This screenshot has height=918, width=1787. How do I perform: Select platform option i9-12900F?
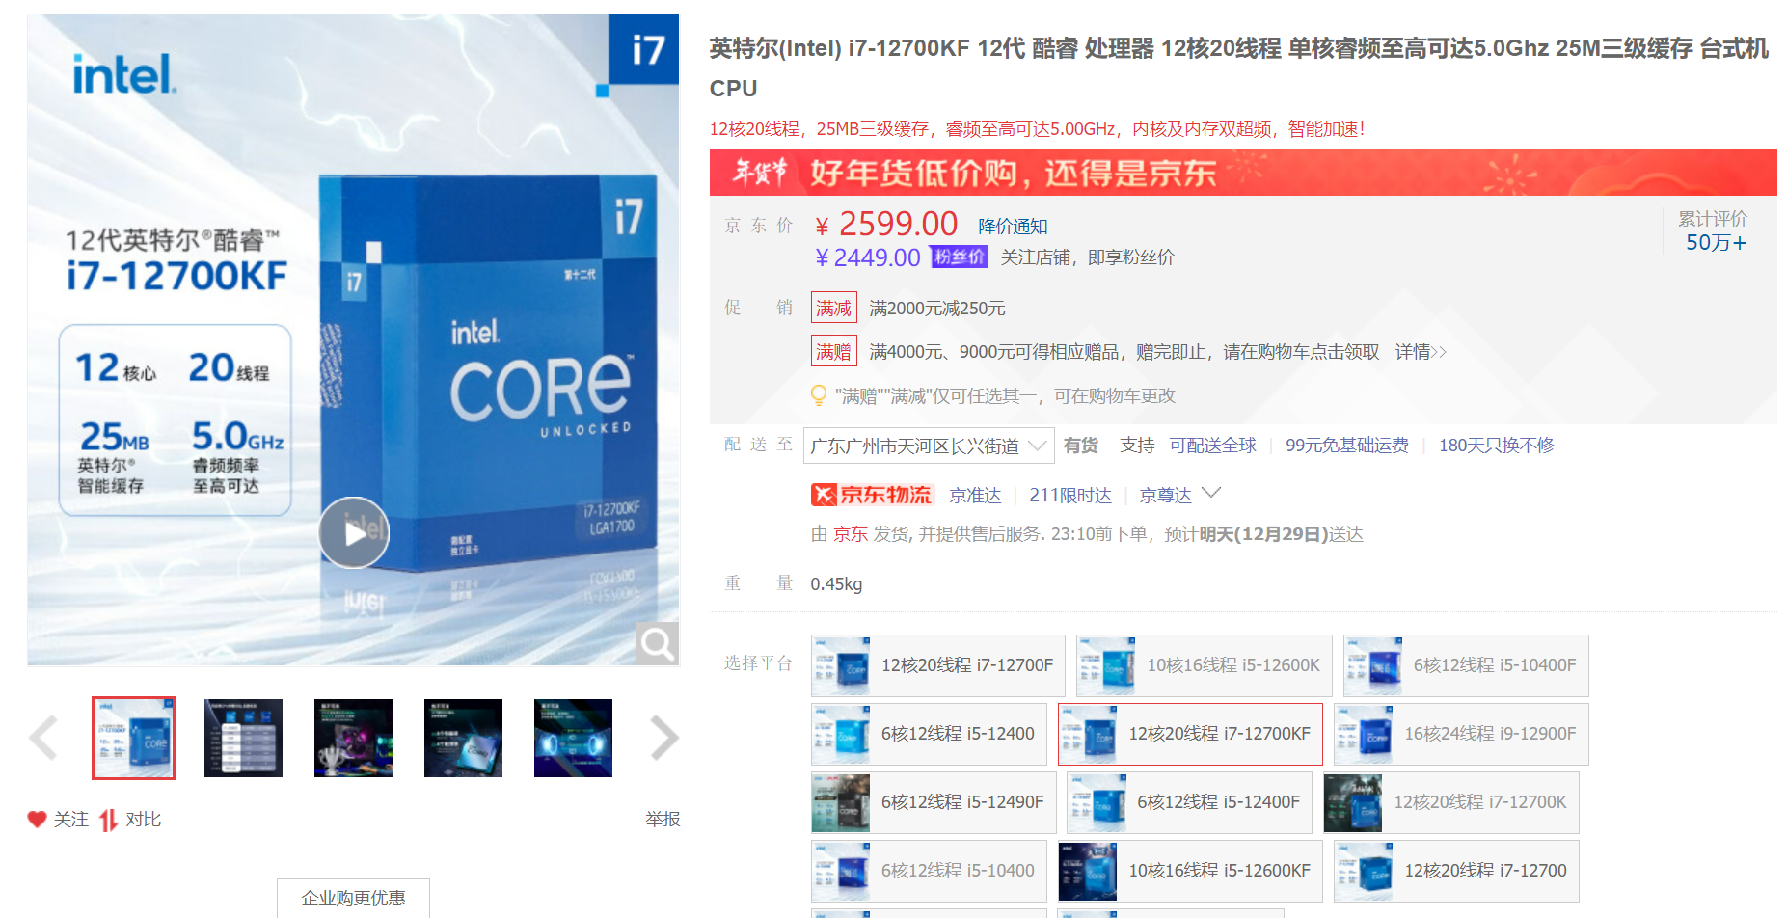point(1461,734)
